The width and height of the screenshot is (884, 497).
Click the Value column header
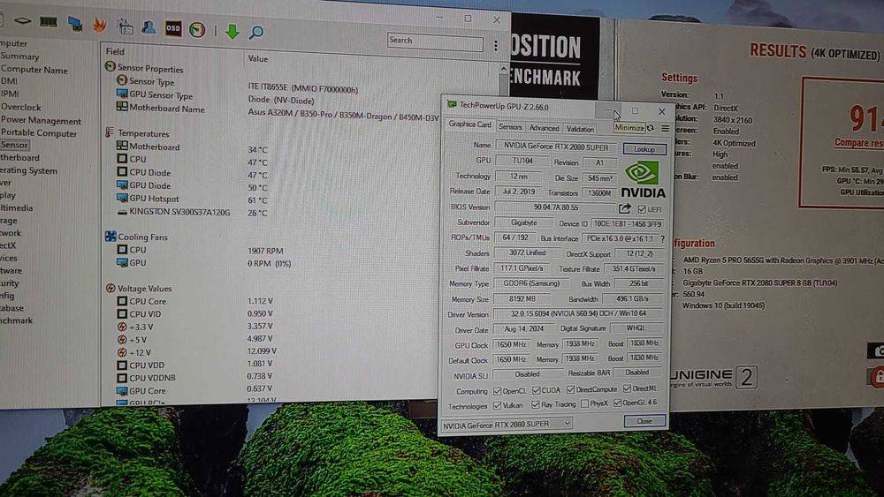coord(257,58)
